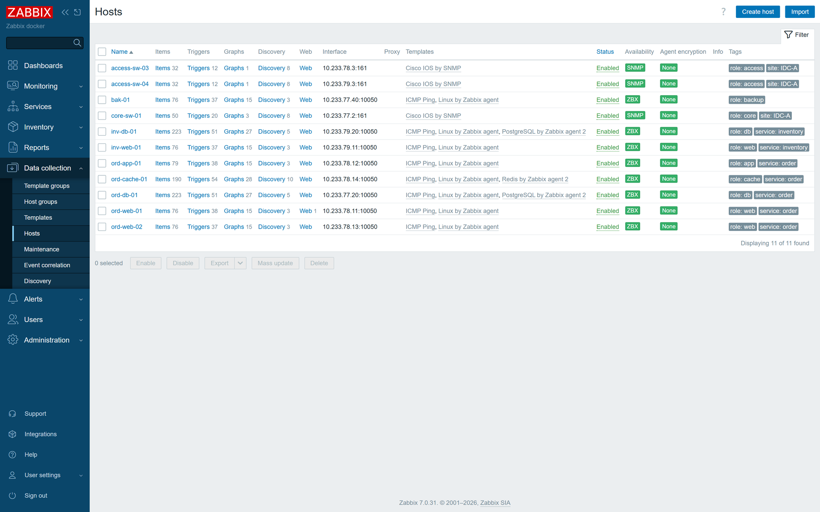Viewport: 820px width, 512px height.
Task: Open host link core-sw-01
Action: [126, 116]
